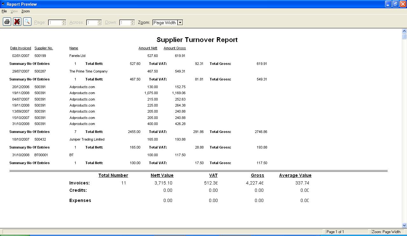Click the Zoom: Page Width status text
The image size is (407, 236).
(386, 232)
